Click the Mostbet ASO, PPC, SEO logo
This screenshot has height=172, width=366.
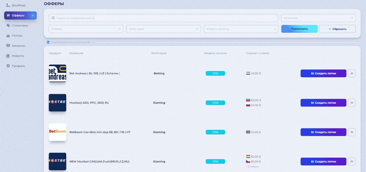(x=58, y=103)
